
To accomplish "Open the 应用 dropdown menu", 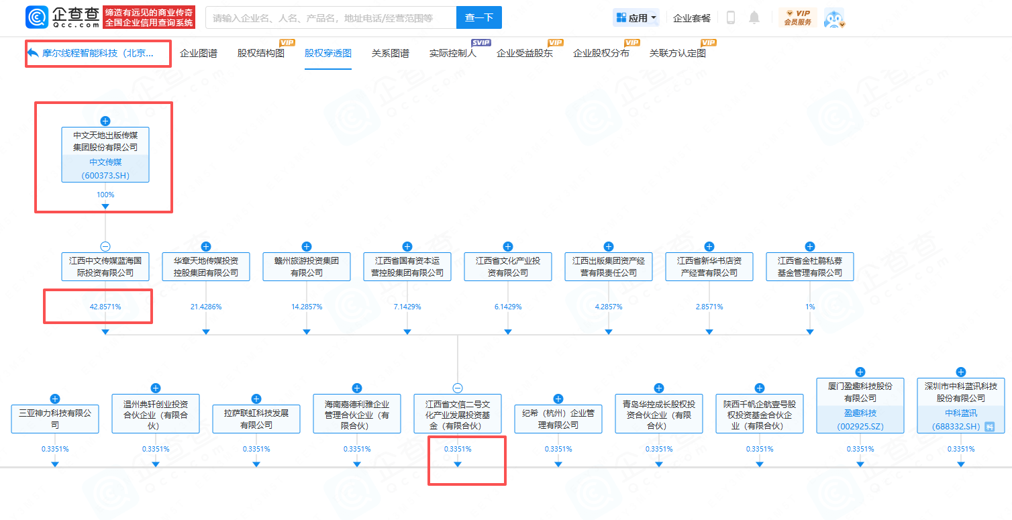I will pyautogui.click(x=636, y=17).
